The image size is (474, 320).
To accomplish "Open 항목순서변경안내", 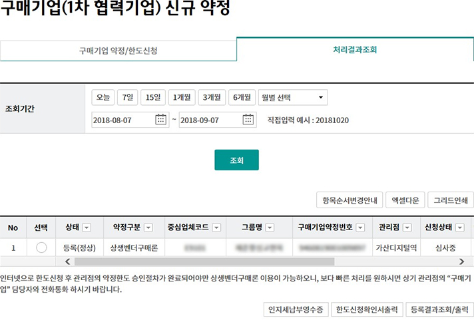I will point(349,200).
